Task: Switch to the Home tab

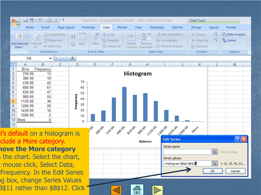Action: click(30, 27)
